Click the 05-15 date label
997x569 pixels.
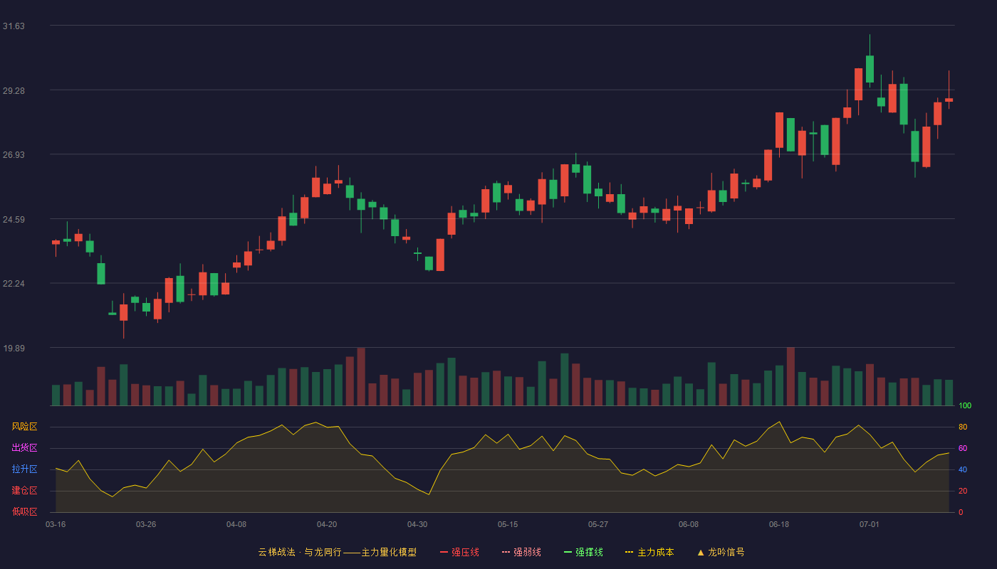(x=508, y=524)
